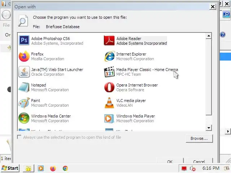
Task: Click the help icon in the background window
Action: coord(223,35)
